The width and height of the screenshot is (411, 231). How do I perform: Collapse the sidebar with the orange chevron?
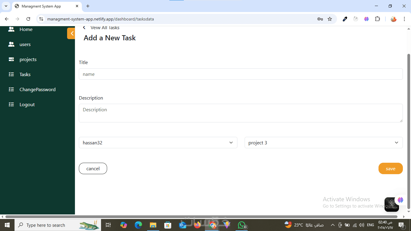(71, 33)
